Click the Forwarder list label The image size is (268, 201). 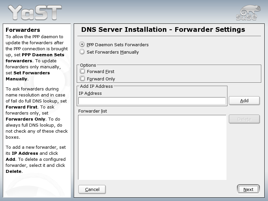pyautogui.click(x=92, y=111)
